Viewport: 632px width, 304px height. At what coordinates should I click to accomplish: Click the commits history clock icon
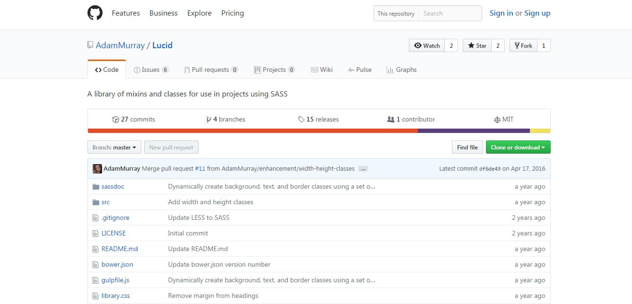116,120
